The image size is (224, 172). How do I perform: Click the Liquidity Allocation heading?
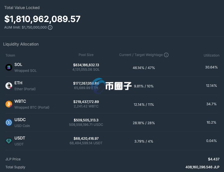pos(21,44)
